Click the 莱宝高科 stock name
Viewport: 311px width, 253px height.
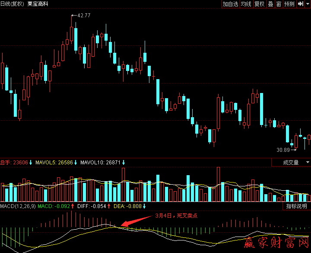pos(38,4)
